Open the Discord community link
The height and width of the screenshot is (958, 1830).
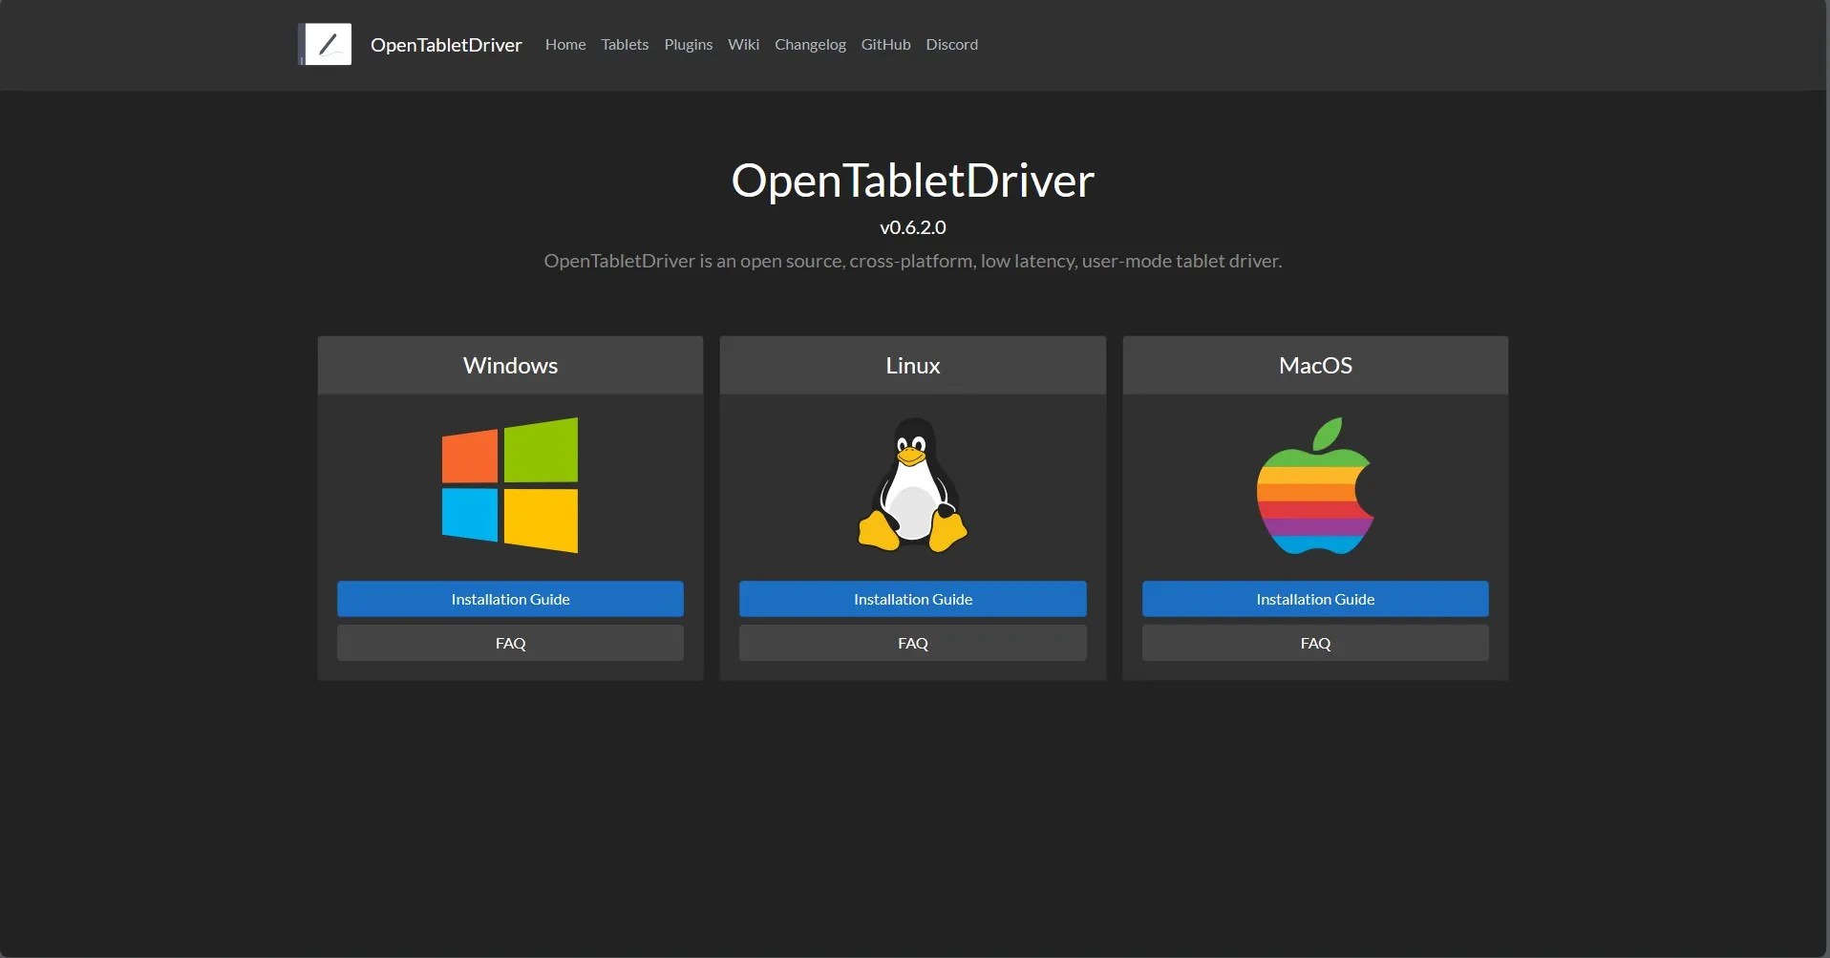pyautogui.click(x=951, y=44)
